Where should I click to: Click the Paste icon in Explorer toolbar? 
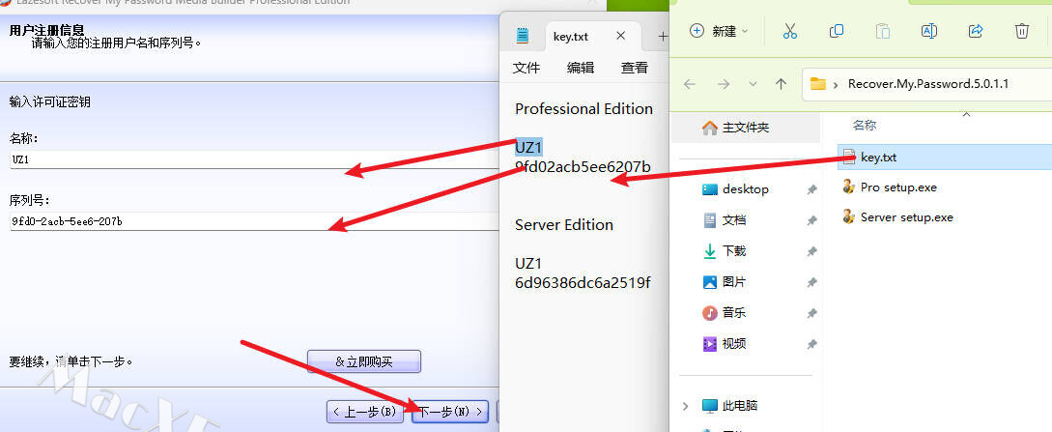click(x=883, y=31)
